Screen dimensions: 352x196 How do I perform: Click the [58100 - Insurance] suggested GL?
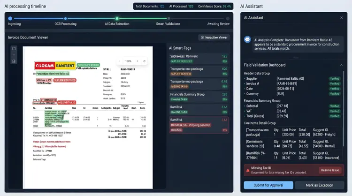tap(326, 158)
